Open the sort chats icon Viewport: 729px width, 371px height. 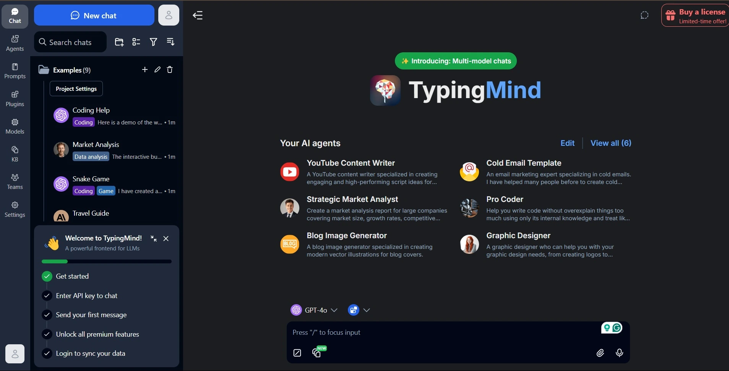tap(170, 42)
